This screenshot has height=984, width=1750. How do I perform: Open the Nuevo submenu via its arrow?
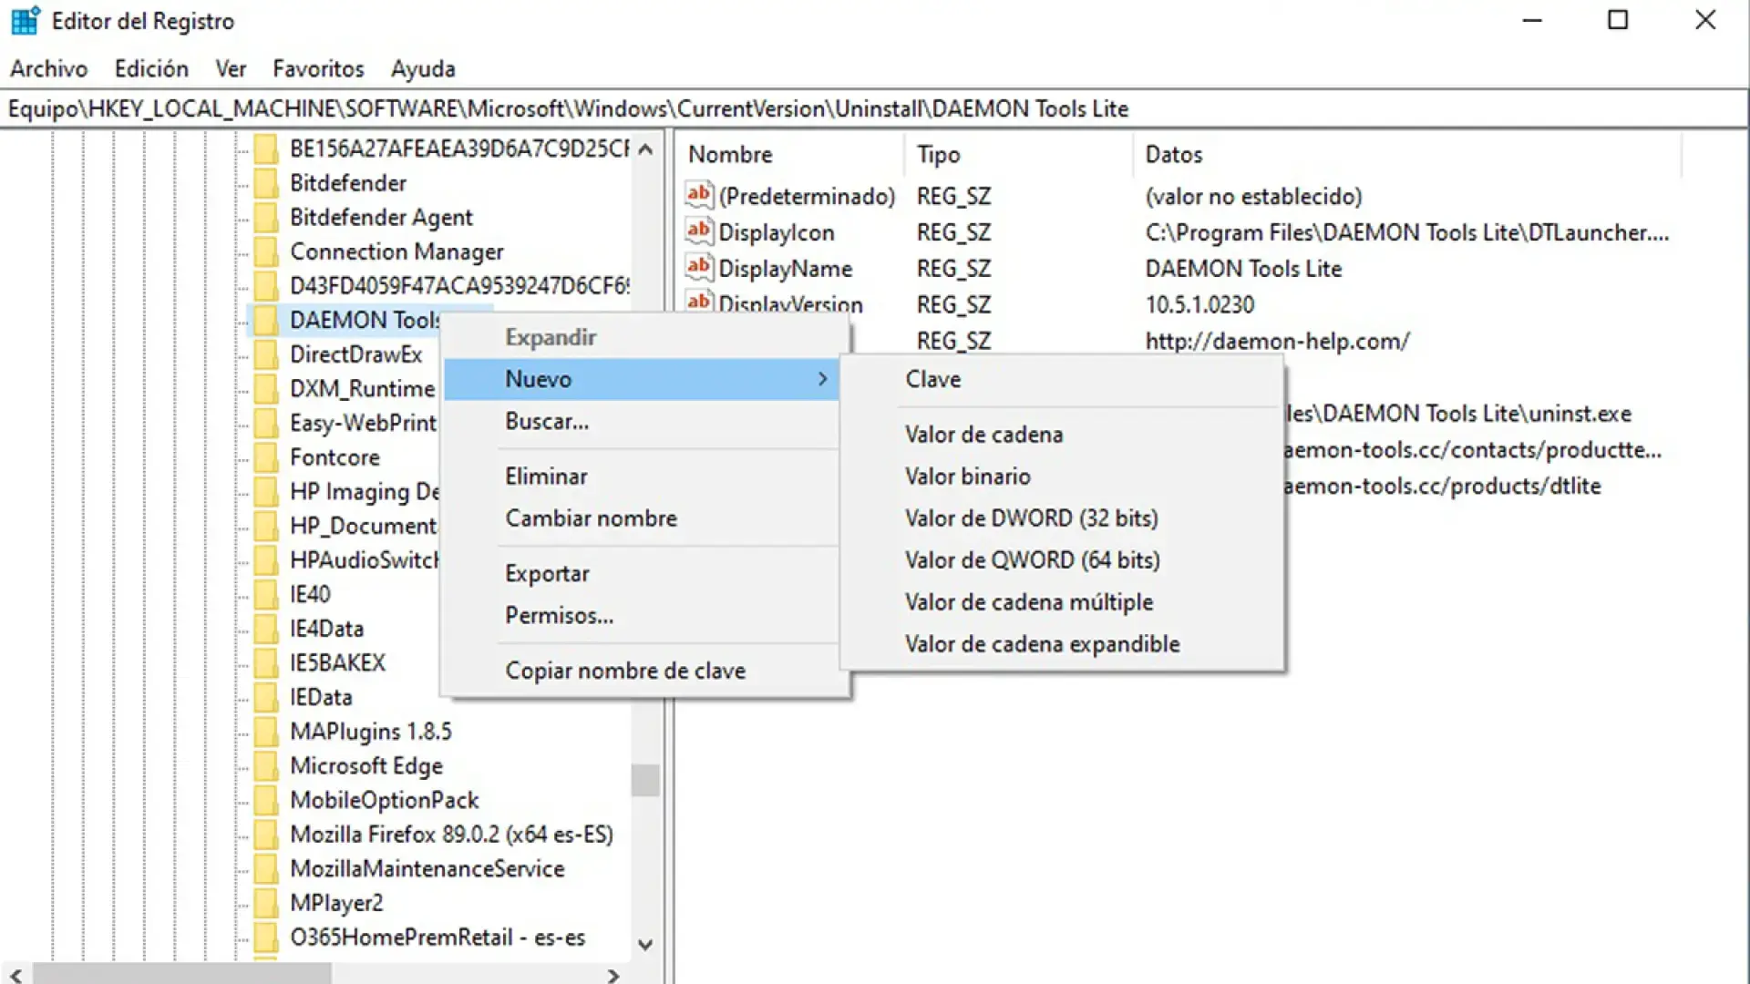[x=823, y=379]
